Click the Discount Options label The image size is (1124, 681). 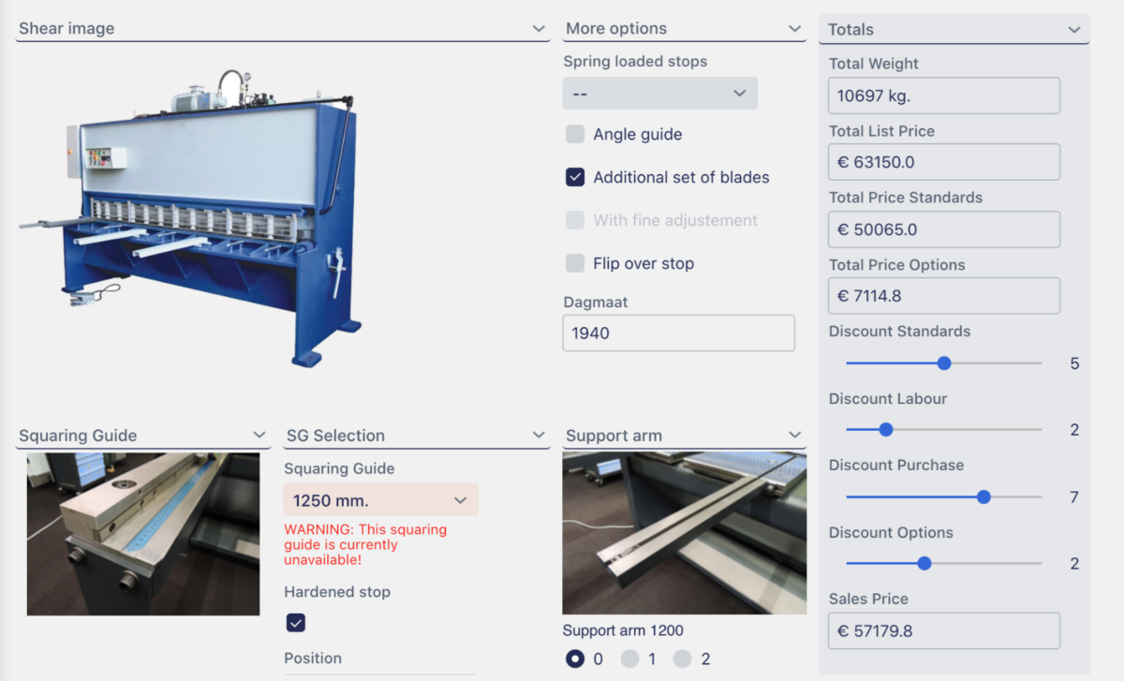pos(891,532)
